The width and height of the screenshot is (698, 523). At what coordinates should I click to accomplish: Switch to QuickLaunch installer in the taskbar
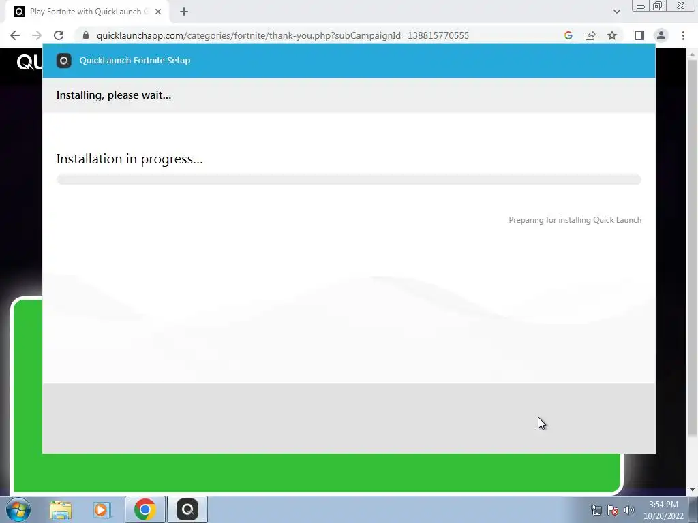click(x=187, y=509)
